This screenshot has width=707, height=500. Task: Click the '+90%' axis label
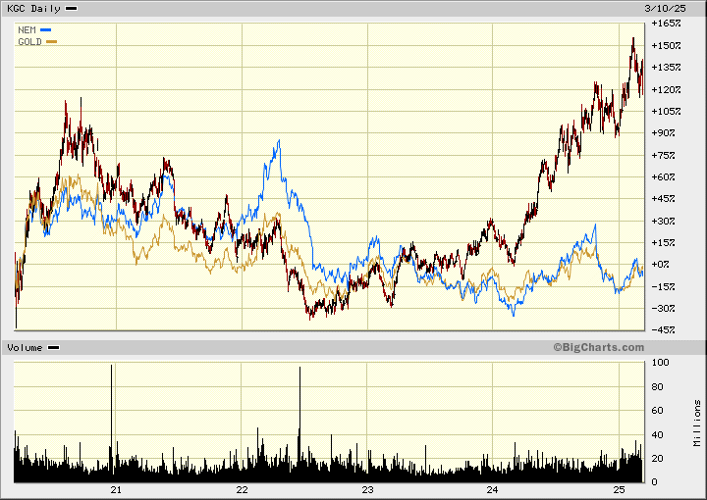pos(663,133)
